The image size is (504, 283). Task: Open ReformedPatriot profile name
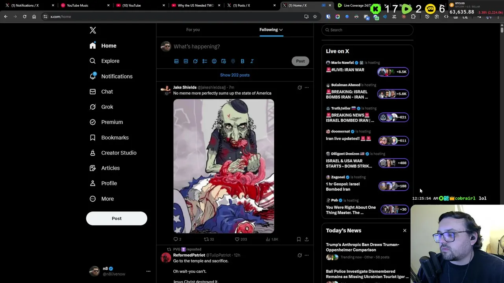click(x=189, y=255)
